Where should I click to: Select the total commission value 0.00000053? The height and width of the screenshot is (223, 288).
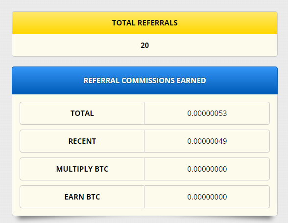coord(207,113)
